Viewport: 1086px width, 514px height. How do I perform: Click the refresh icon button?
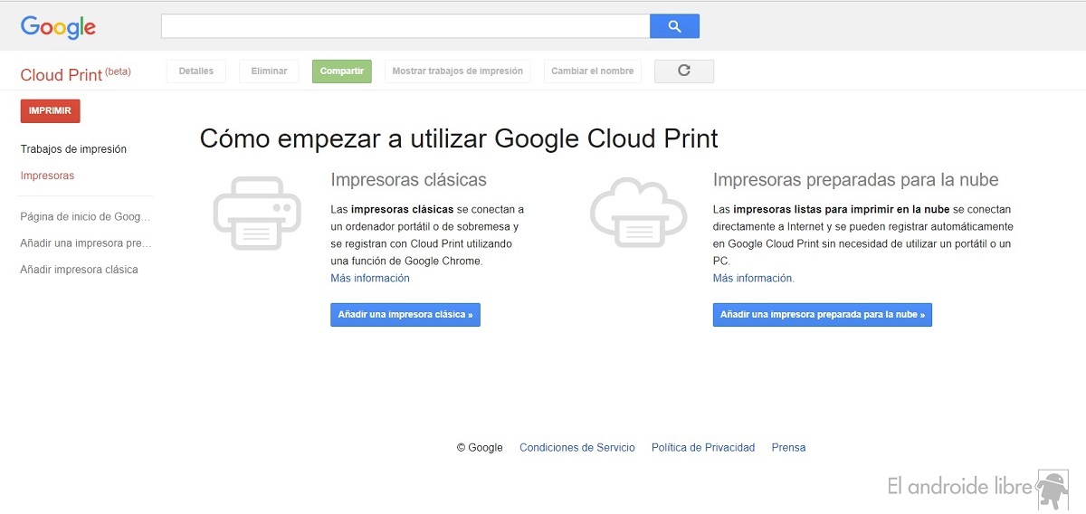click(x=684, y=71)
